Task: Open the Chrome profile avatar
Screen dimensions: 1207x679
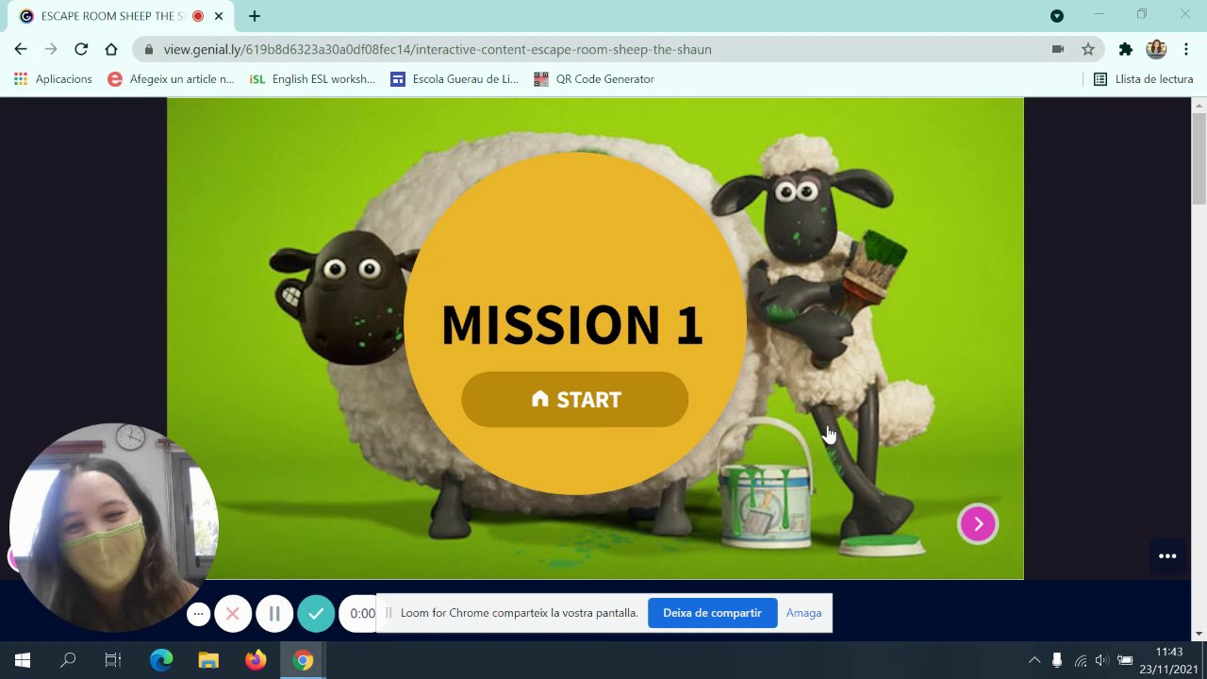Action: 1156,49
